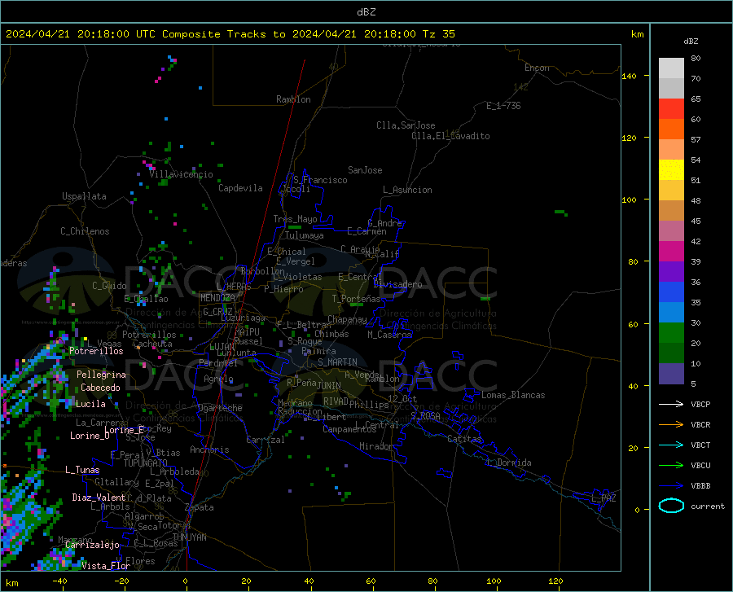Click the Encon map label
The height and width of the screenshot is (592, 733).
click(537, 68)
